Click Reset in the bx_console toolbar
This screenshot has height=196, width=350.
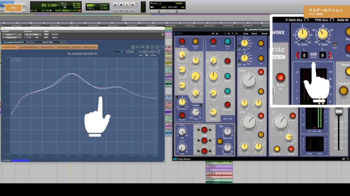tap(265, 34)
